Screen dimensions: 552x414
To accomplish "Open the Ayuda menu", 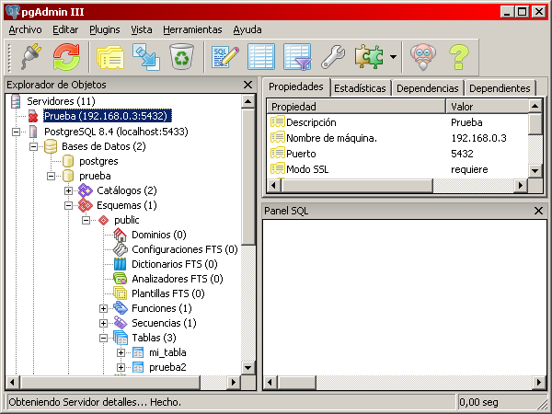I will pyautogui.click(x=247, y=29).
